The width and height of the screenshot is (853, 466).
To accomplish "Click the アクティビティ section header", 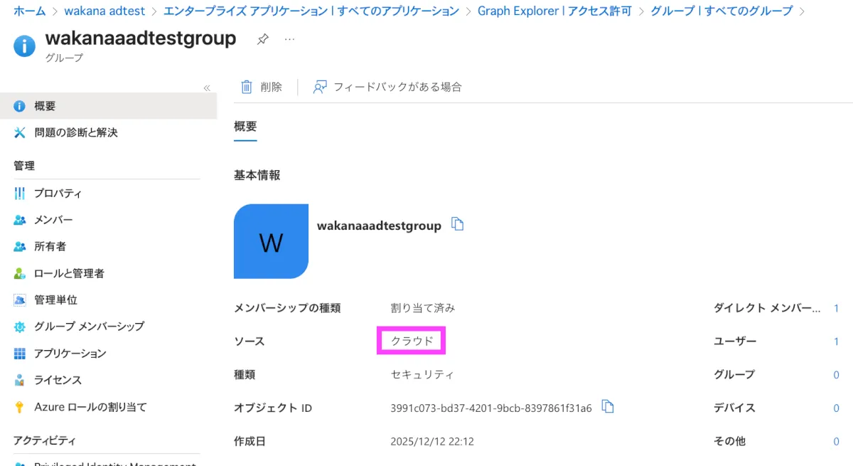I will [x=44, y=441].
